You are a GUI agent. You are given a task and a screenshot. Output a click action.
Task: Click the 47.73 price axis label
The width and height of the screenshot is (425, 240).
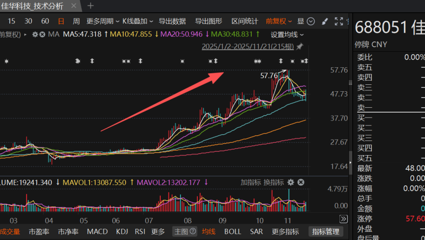[339, 94]
